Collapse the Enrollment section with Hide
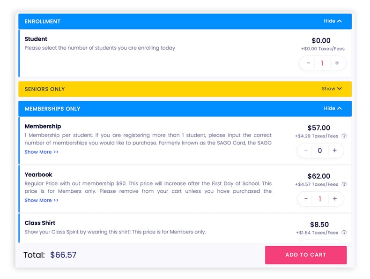 [x=333, y=21]
